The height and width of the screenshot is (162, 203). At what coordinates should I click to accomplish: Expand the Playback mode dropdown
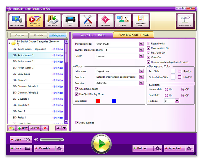click(x=141, y=44)
